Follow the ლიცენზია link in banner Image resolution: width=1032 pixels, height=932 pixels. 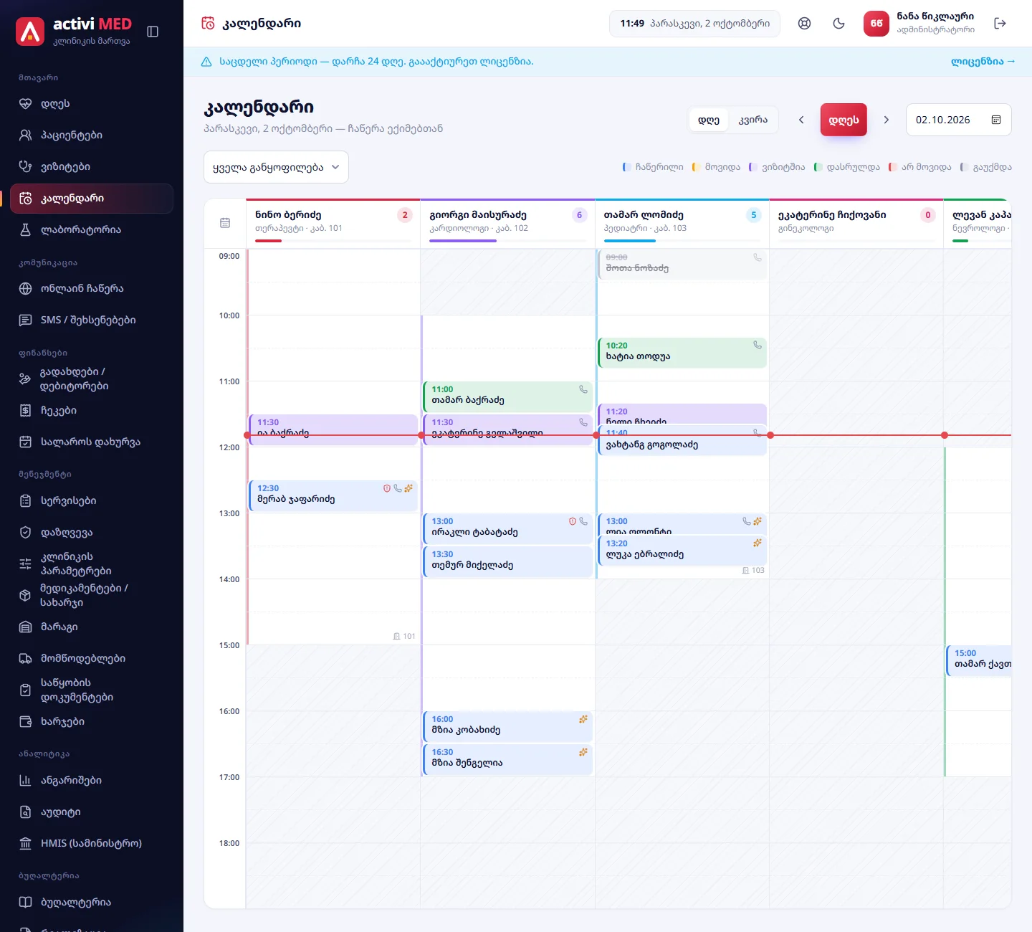coord(983,62)
